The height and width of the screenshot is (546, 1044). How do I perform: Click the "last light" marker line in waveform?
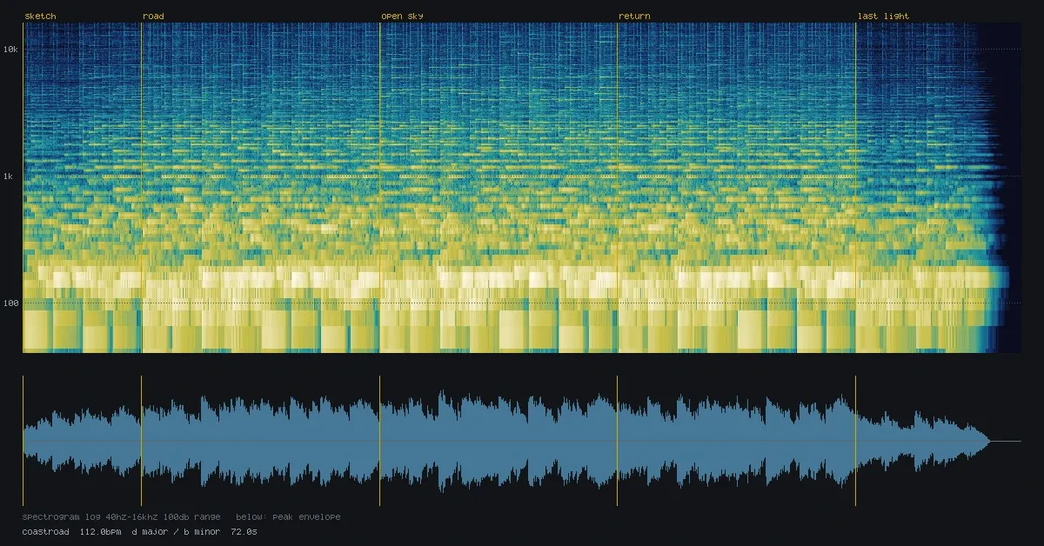(x=856, y=441)
